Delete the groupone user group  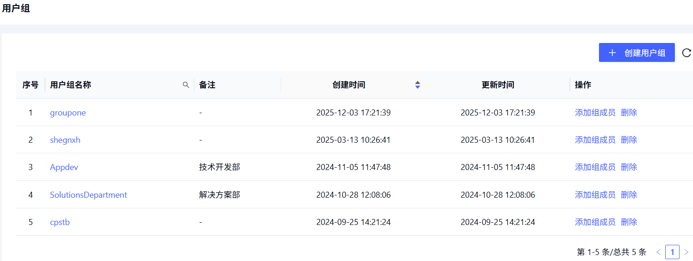tap(629, 113)
